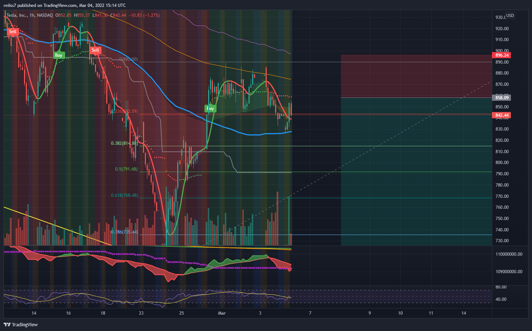This screenshot has height=331, width=532.
Task: Click the 0.382(814.88) Fibonacci level label
Action: point(124,143)
